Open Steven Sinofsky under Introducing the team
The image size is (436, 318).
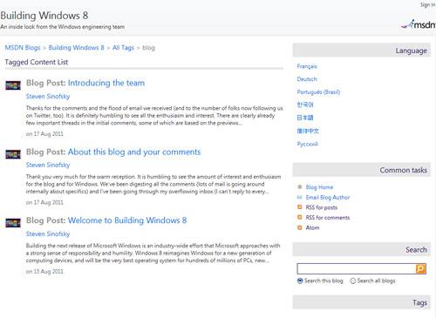coord(48,97)
